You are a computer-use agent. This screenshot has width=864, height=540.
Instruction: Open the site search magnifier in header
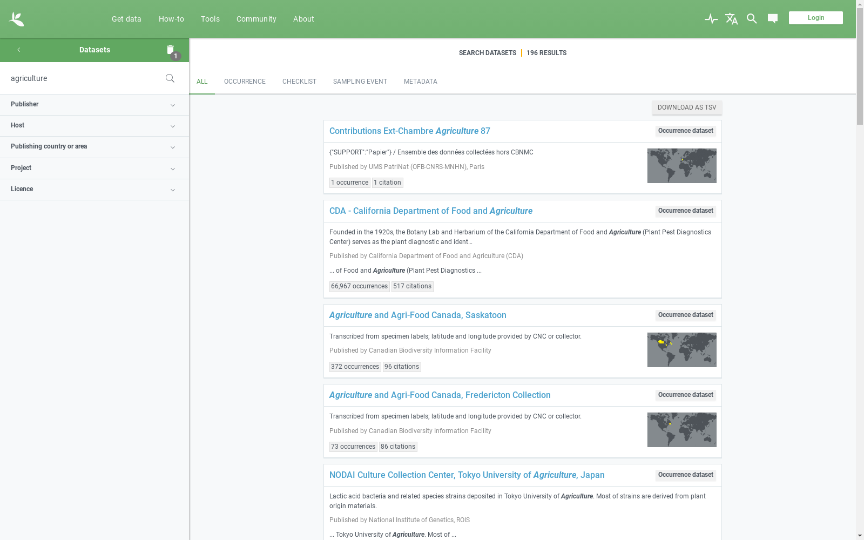752,19
